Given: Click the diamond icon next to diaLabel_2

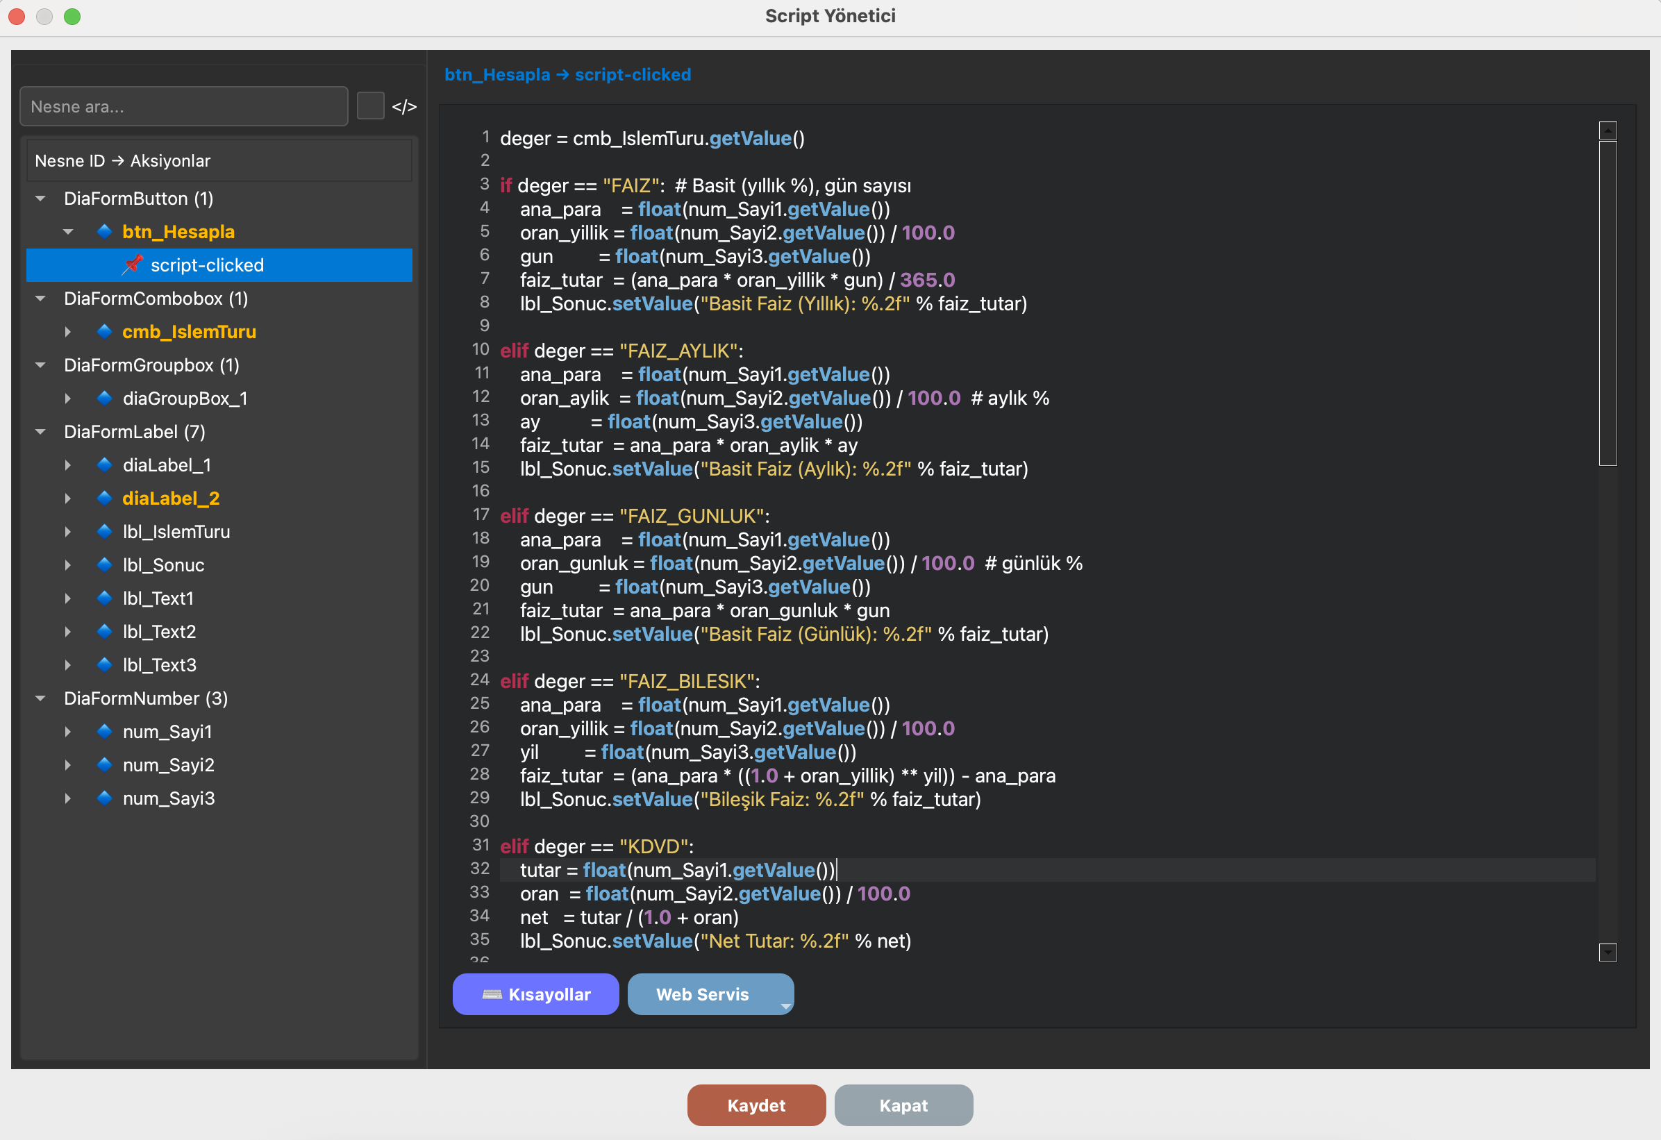Looking at the screenshot, I should [104, 498].
